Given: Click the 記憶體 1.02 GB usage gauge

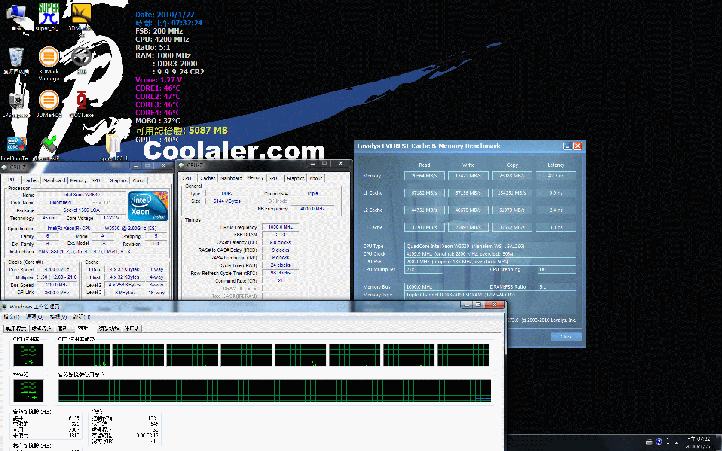Looking at the screenshot, I should tap(29, 391).
